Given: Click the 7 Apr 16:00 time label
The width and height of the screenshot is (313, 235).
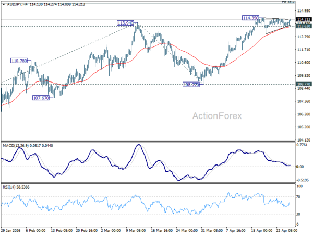Looking at the screenshot, I should coord(236,230).
